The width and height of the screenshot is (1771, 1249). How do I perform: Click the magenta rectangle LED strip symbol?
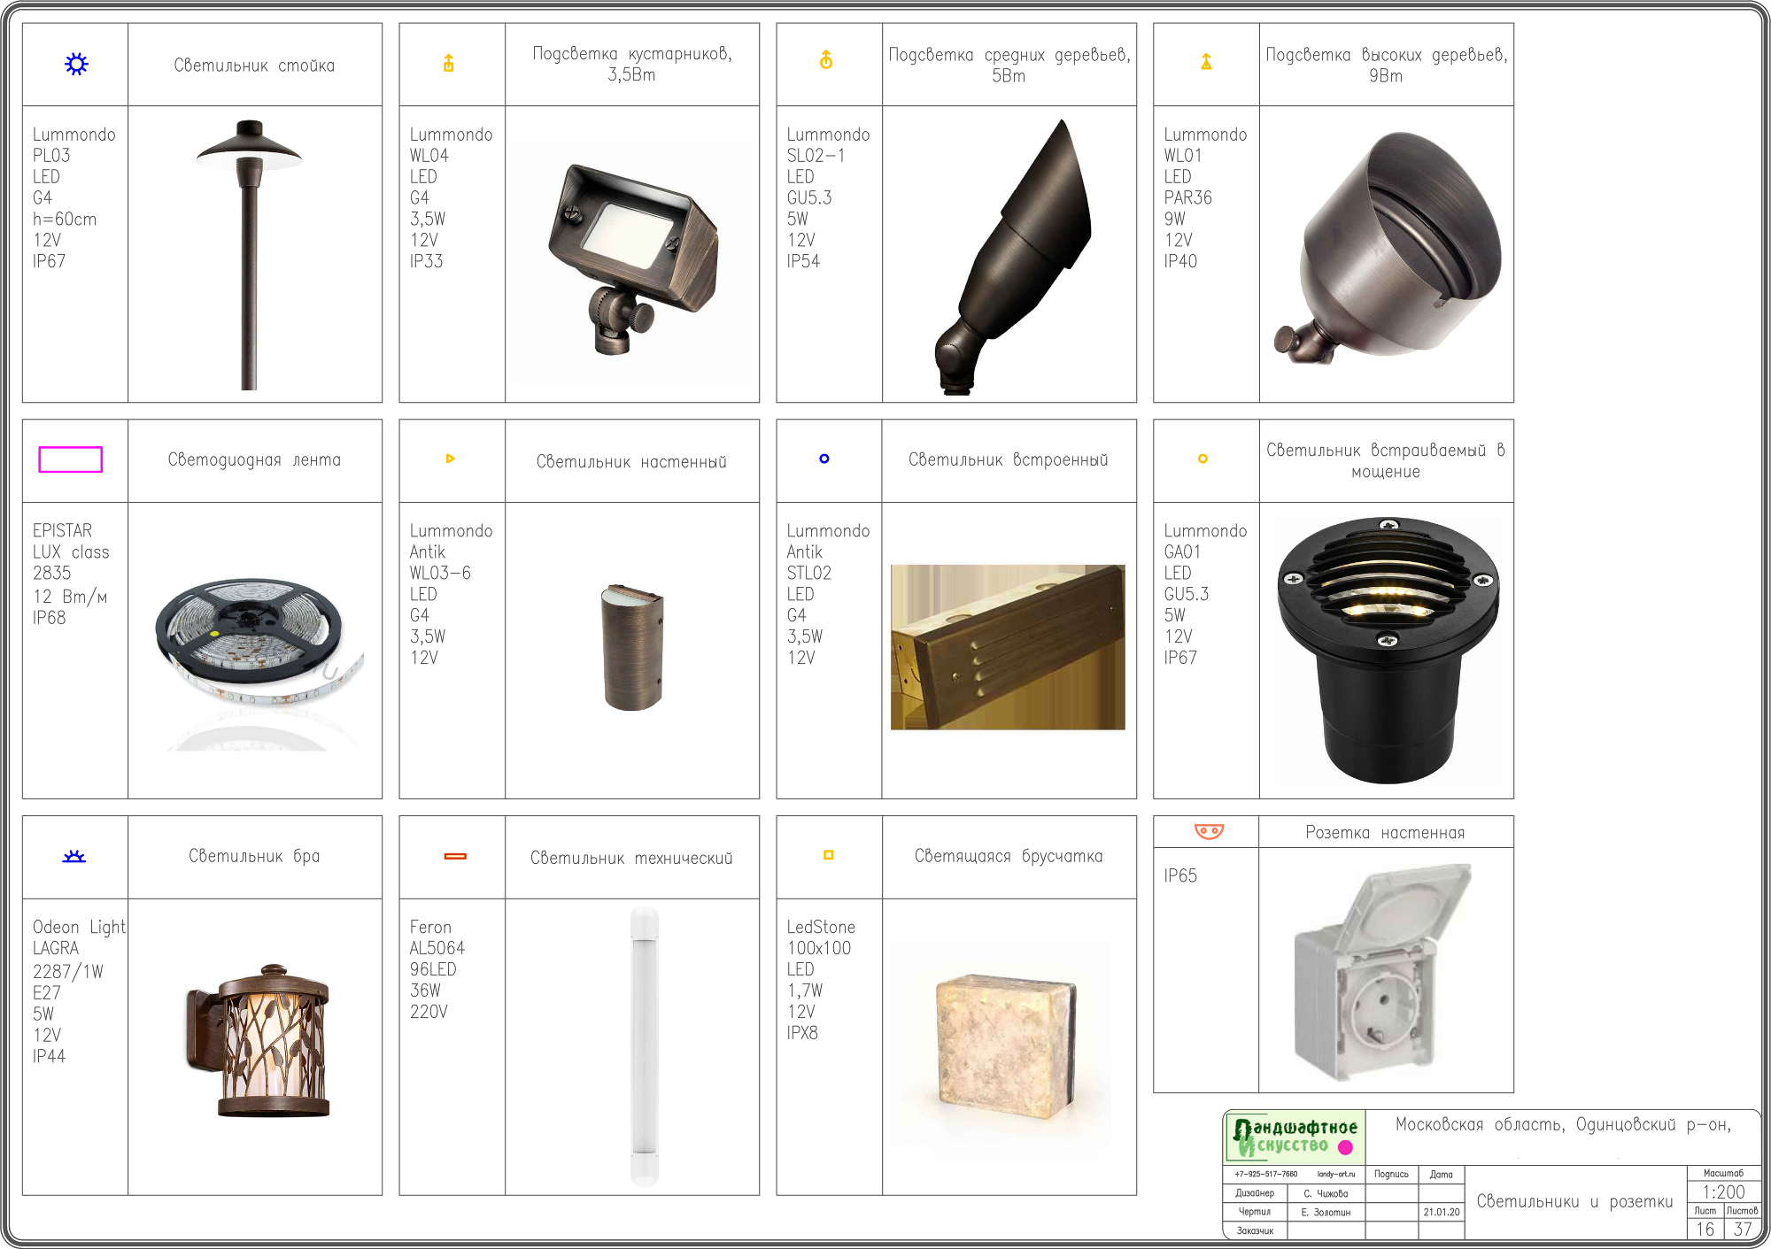point(71,459)
